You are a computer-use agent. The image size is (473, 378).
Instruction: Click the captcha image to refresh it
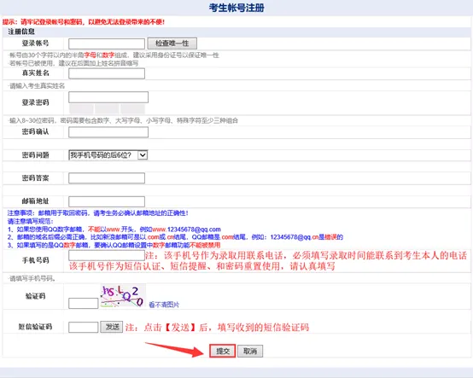tap(123, 296)
